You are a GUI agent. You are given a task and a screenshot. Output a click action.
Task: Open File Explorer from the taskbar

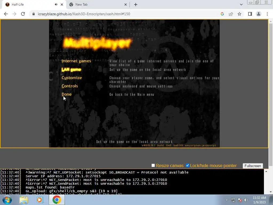[24, 200]
